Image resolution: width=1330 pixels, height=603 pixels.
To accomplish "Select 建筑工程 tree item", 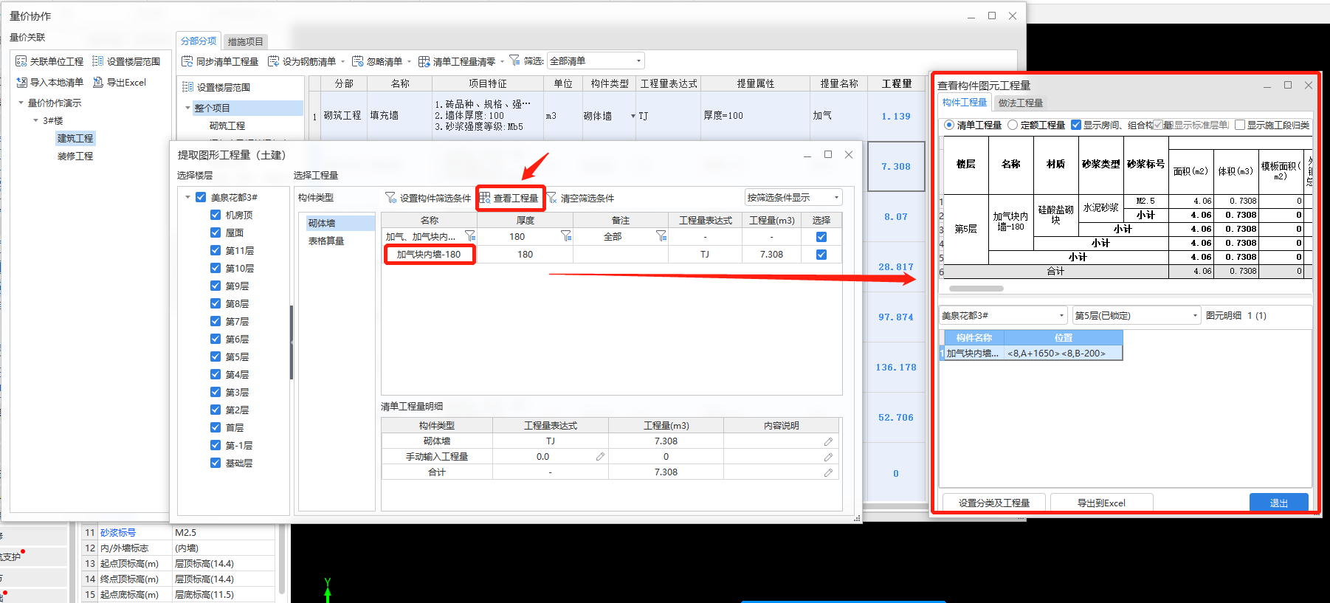I will (75, 138).
